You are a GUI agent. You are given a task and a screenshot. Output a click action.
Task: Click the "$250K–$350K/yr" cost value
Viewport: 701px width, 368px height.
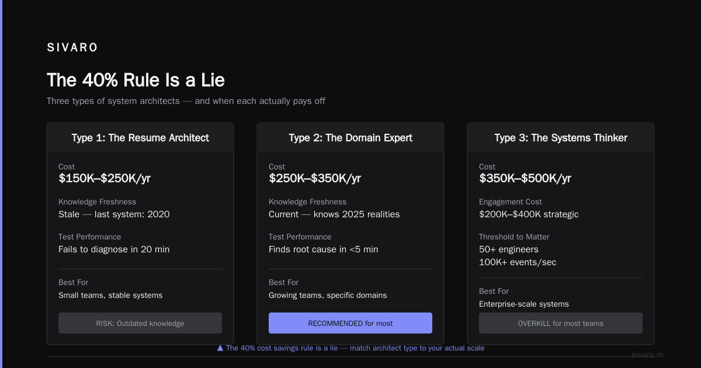pyautogui.click(x=315, y=179)
